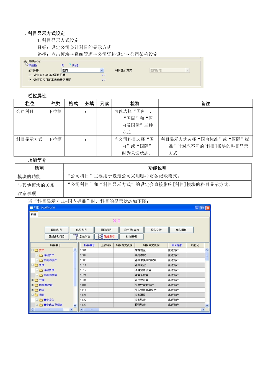Click tree panel scroll-down arrow
The height and width of the screenshot is (373, 263).
tap(75, 306)
